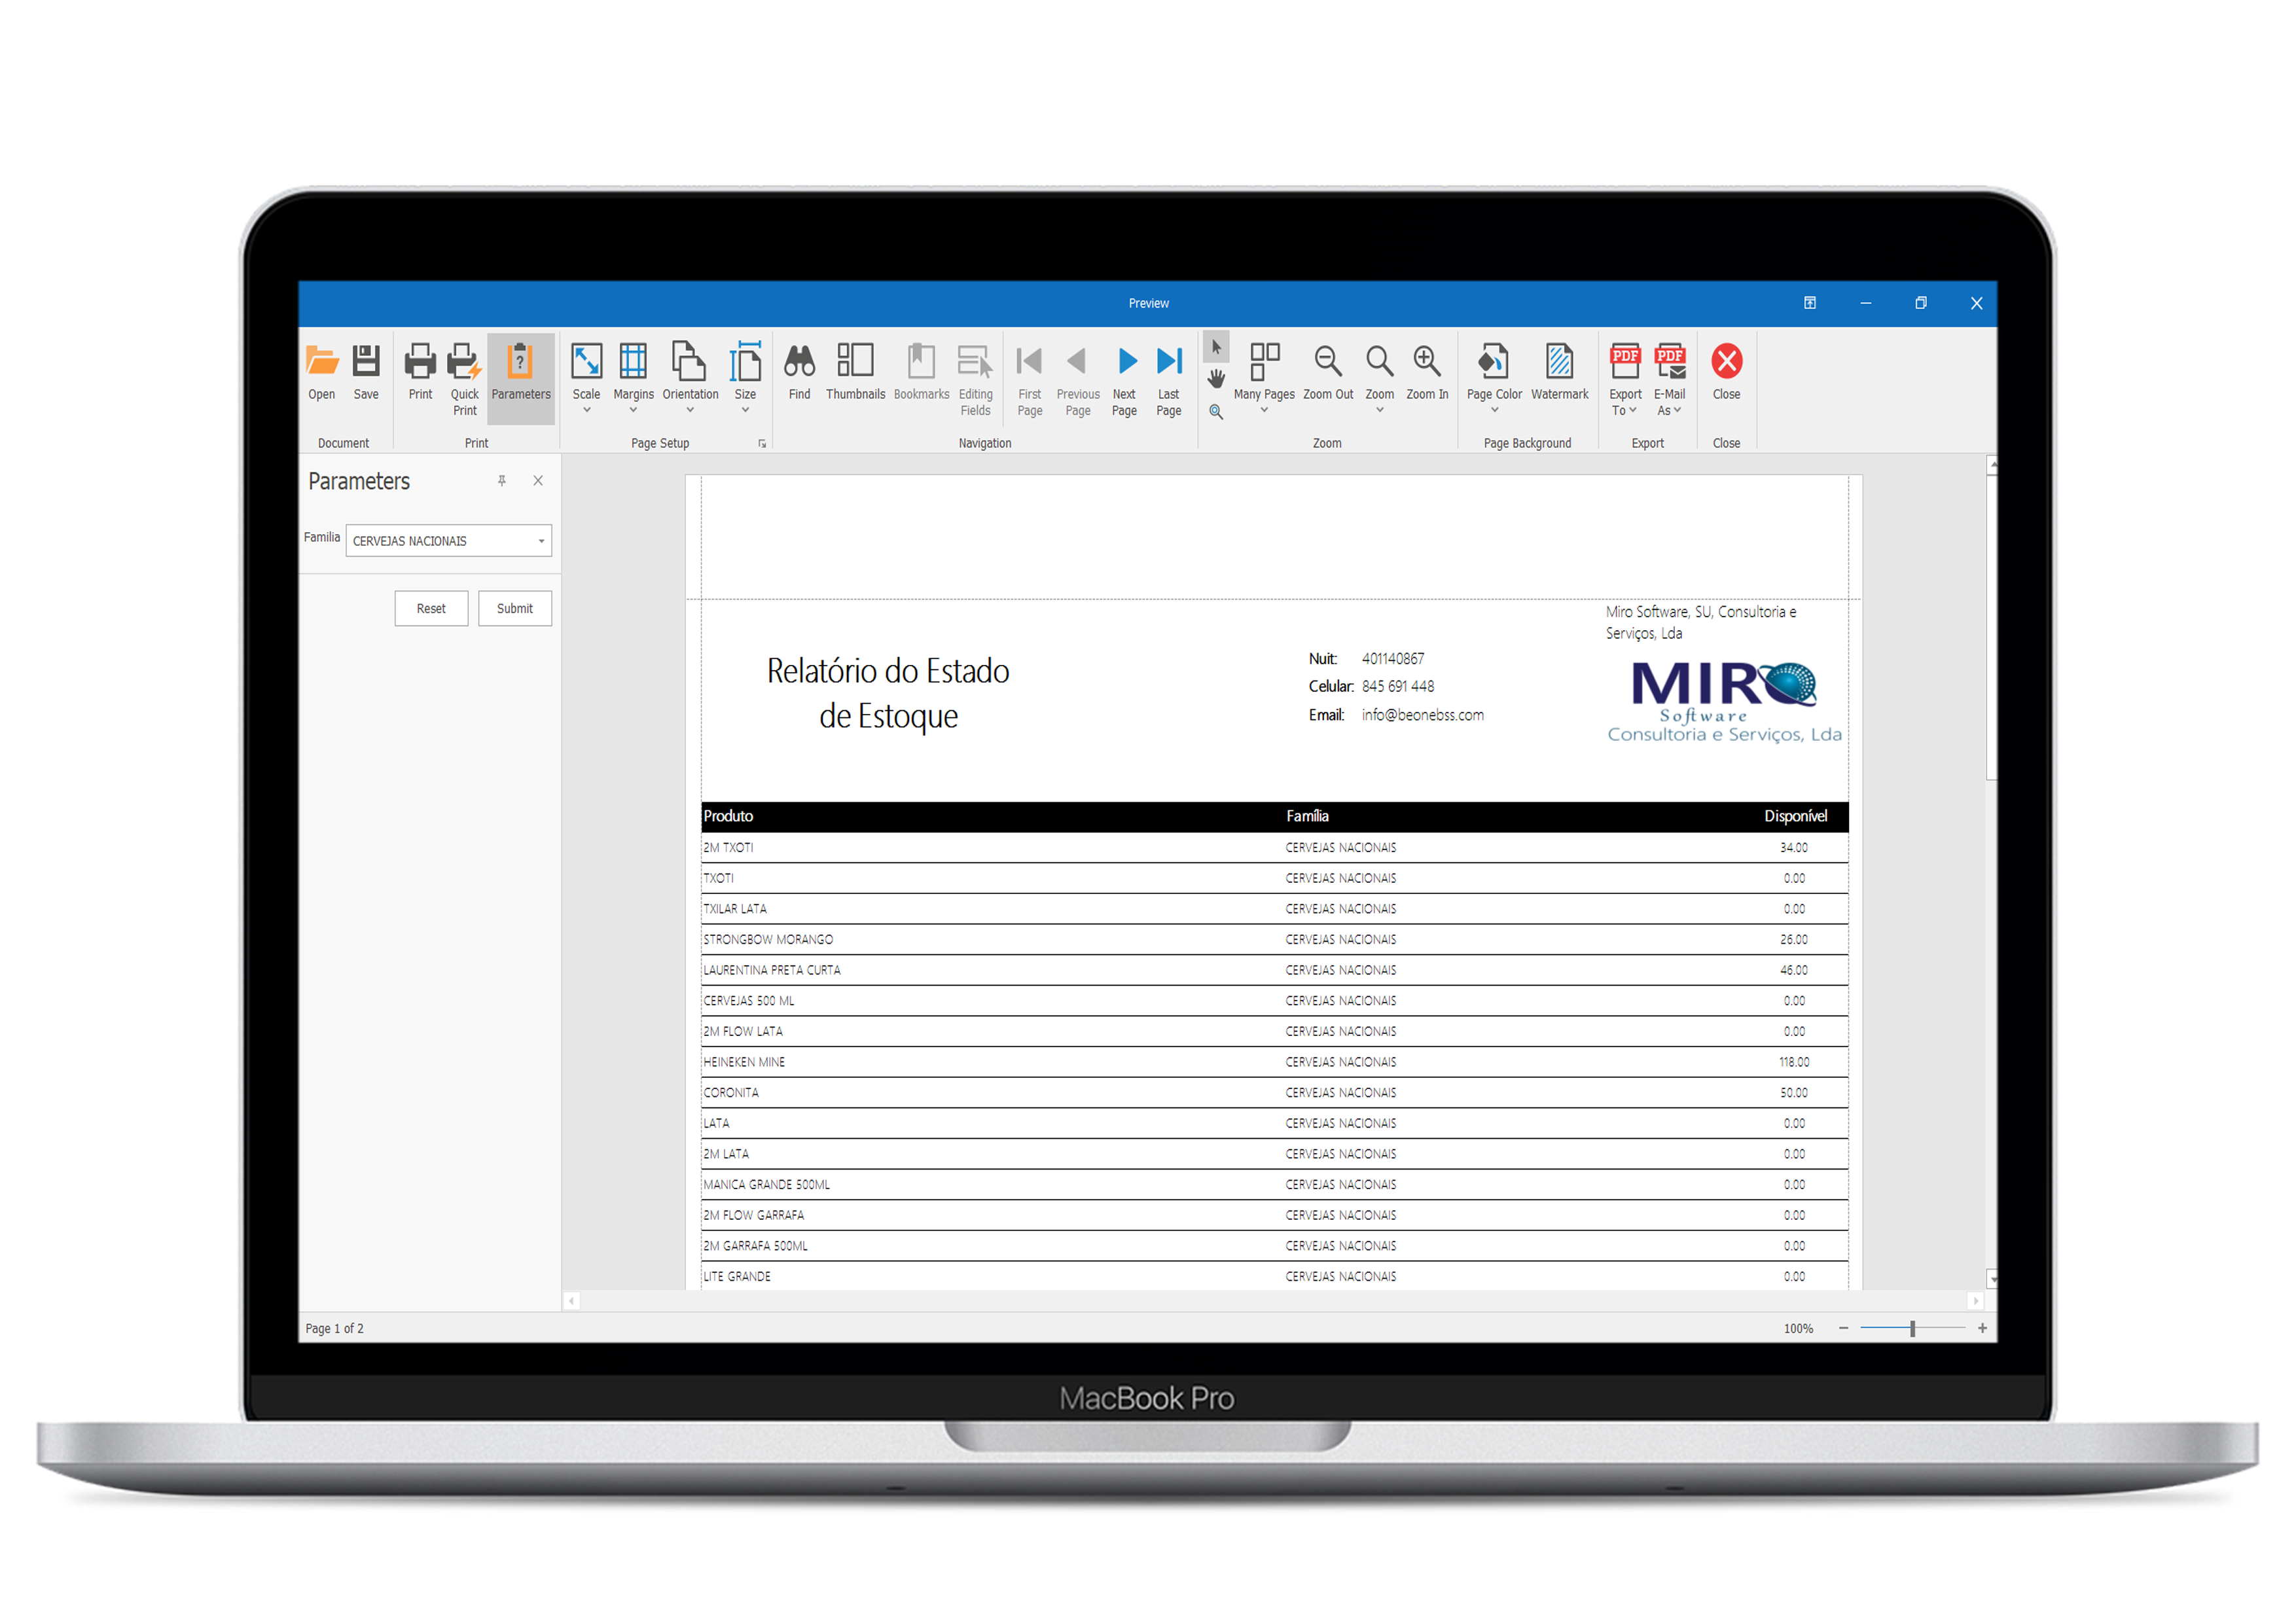Click the 100% zoom value in status bar
2296x1623 pixels.
tap(1798, 1328)
